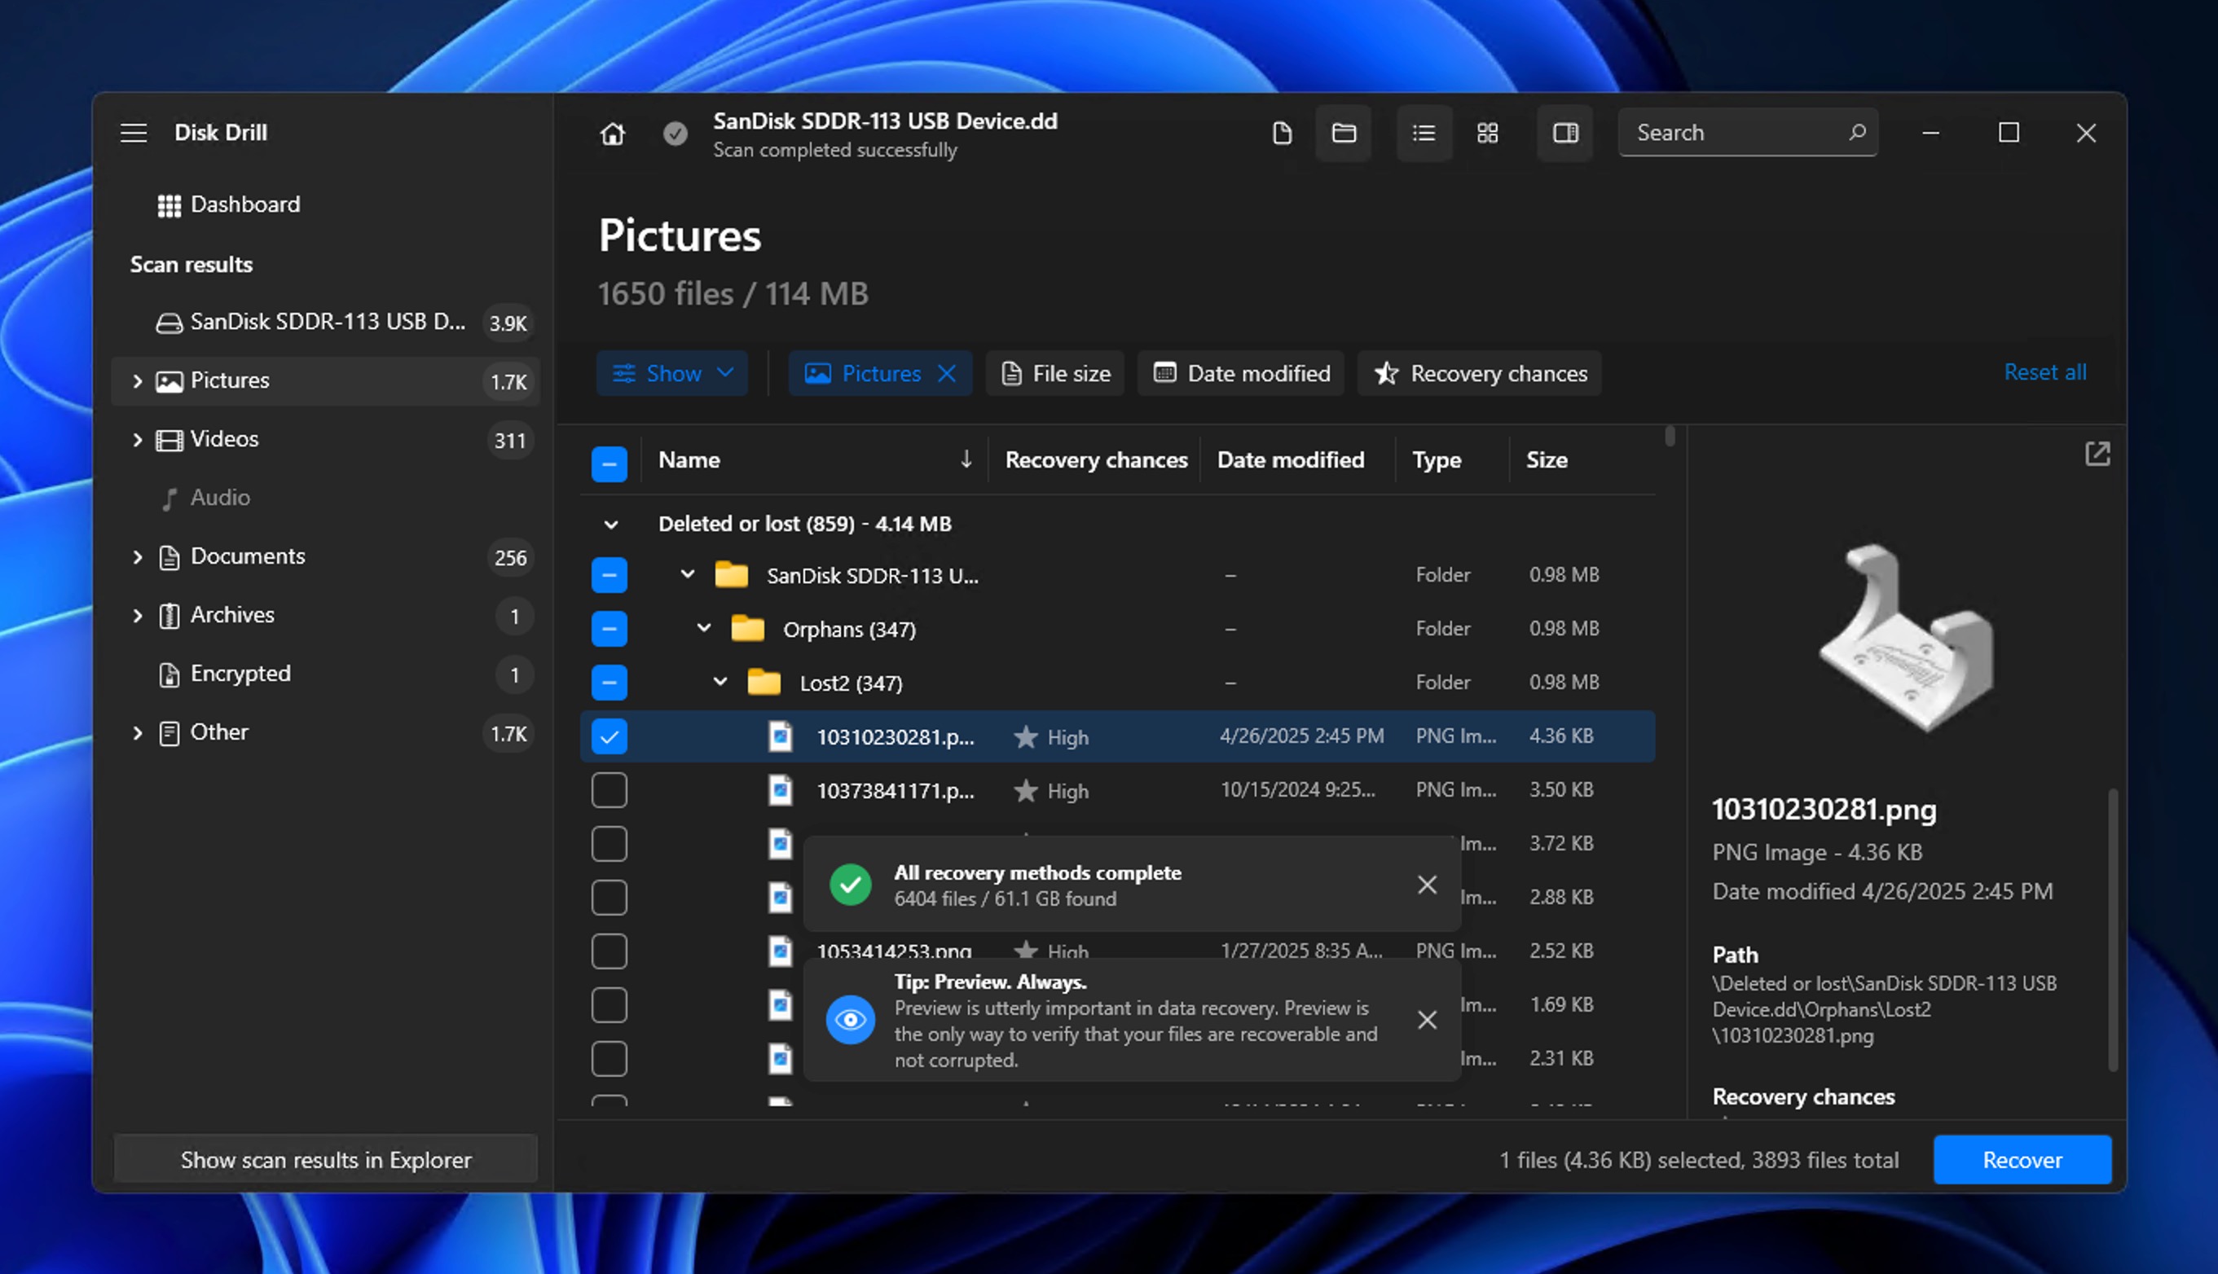Screen dimensions: 2218x1274
Task: Click Show scan results in Explorer
Action: click(326, 1159)
